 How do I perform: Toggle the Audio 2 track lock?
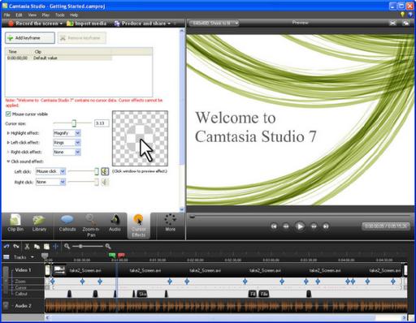(6, 306)
